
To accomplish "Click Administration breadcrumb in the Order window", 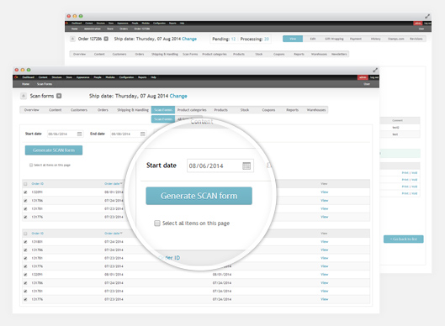I will click(x=93, y=29).
